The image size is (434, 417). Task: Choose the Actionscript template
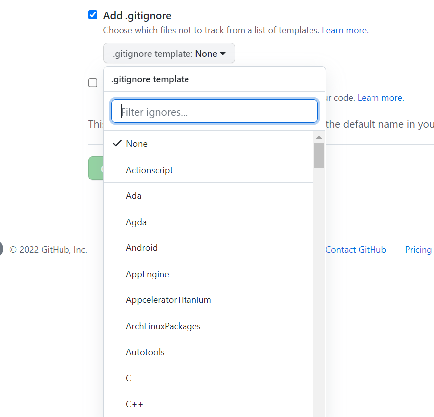click(x=149, y=170)
